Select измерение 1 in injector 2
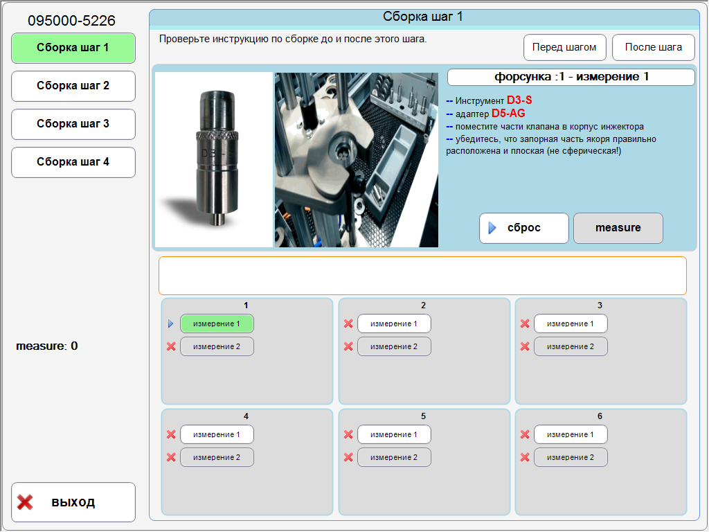This screenshot has width=709, height=532. coord(394,324)
